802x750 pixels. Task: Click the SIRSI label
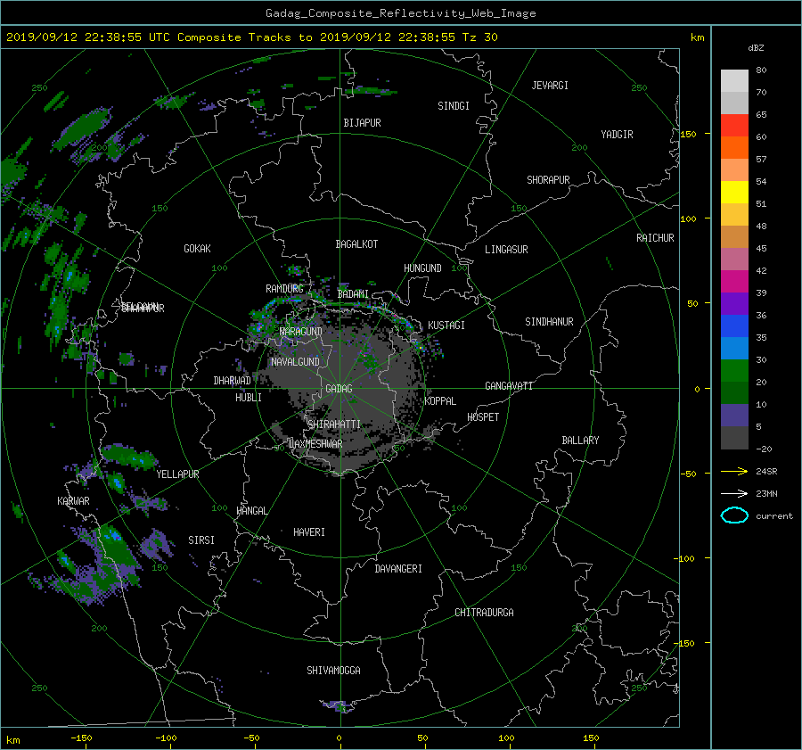[201, 540]
